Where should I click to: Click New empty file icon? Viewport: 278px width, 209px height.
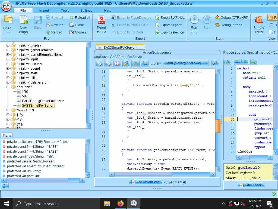click(x=24, y=20)
